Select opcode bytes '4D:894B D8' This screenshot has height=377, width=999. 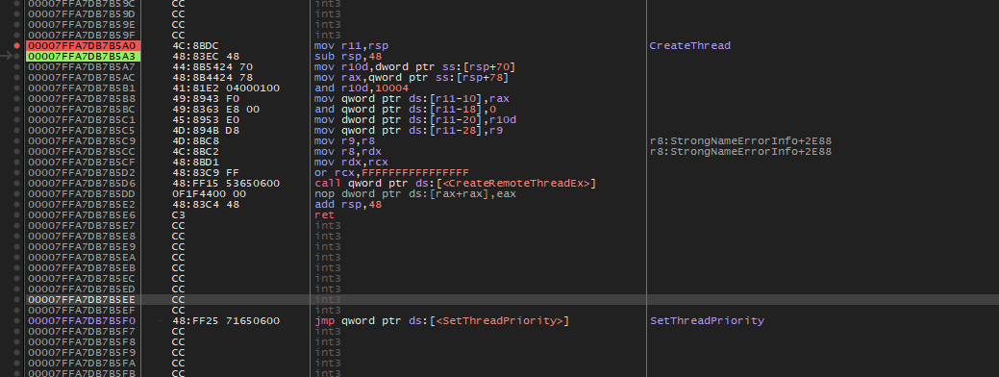pyautogui.click(x=206, y=131)
